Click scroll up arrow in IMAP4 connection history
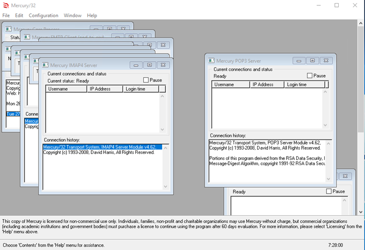Screen dimensions: 365x250 pyautogui.click(x=165, y=148)
